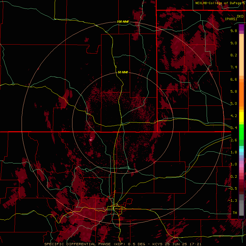
Task: Pick the yellow segment of the color bar
Action: coord(241,117)
